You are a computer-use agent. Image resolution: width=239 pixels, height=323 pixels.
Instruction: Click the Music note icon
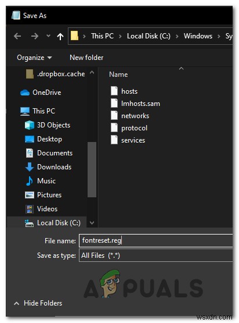(x=30, y=181)
